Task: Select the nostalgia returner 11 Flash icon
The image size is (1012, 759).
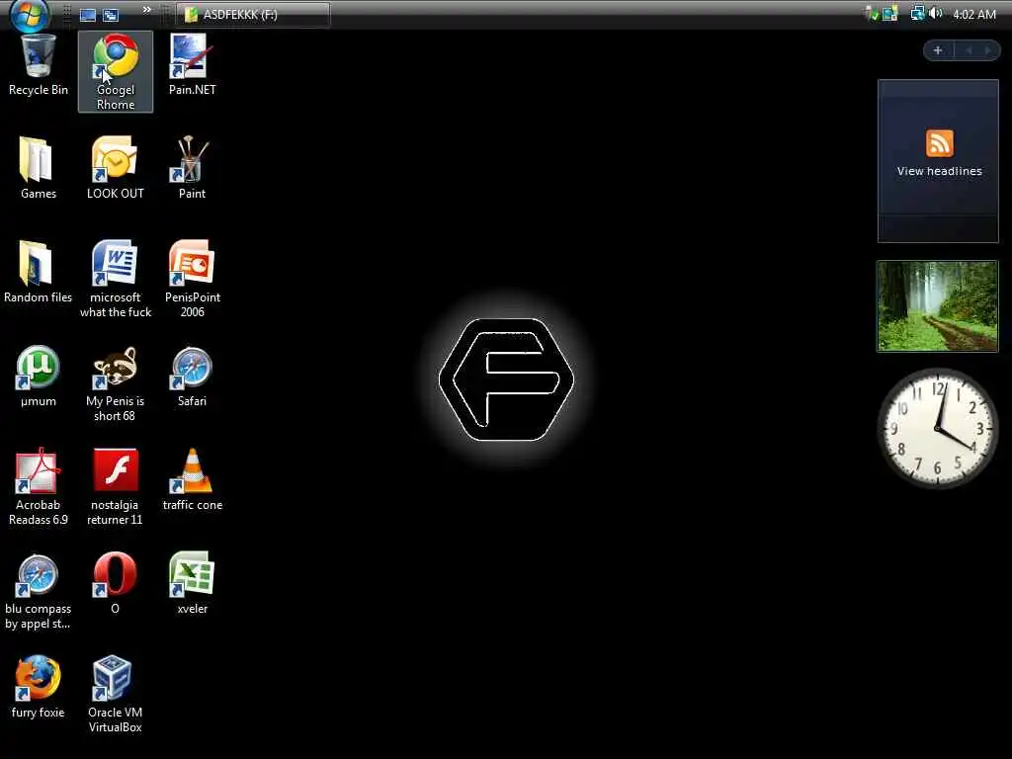Action: (x=115, y=487)
